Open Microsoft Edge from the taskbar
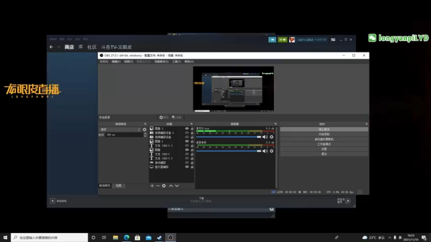The image size is (431, 242). coord(127,238)
